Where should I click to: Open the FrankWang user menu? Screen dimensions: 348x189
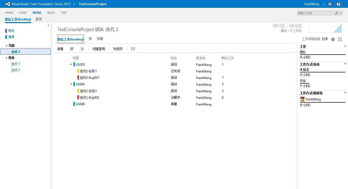coord(312,4)
